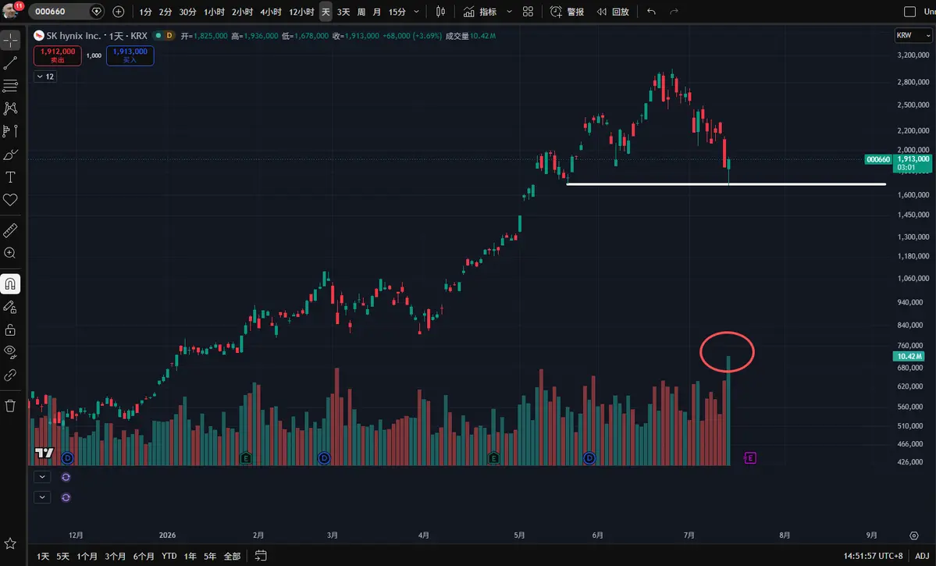Select the text annotation tool

tap(10, 177)
